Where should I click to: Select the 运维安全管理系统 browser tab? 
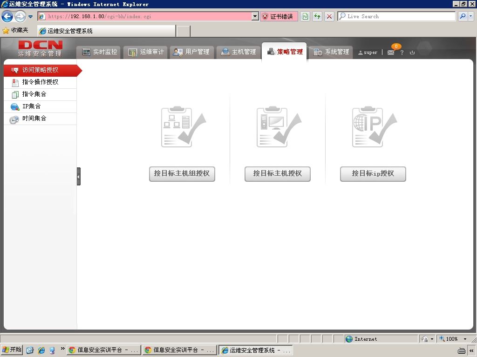106,31
